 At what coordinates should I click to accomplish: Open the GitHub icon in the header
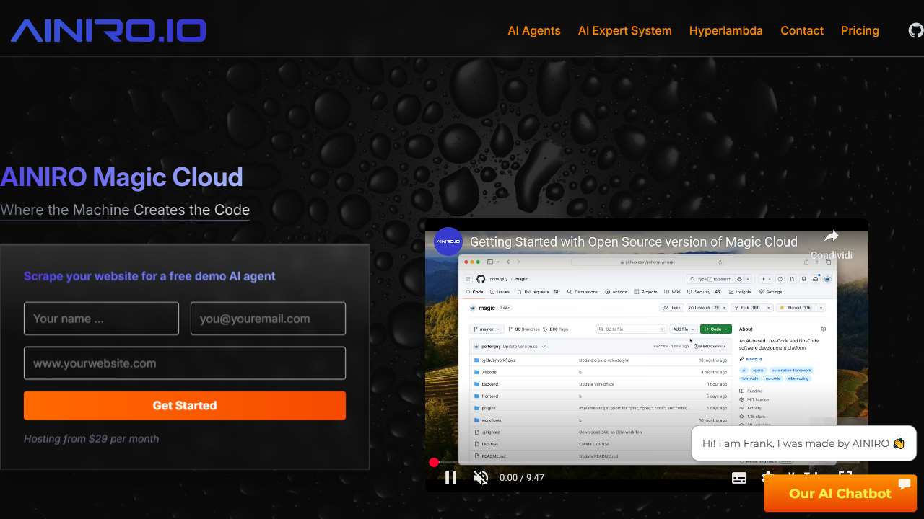point(915,30)
